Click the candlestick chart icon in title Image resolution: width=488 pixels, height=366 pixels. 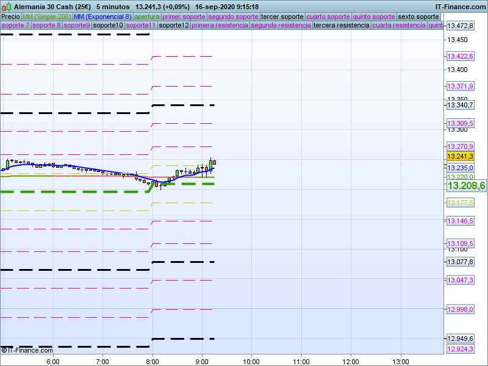click(x=6, y=7)
